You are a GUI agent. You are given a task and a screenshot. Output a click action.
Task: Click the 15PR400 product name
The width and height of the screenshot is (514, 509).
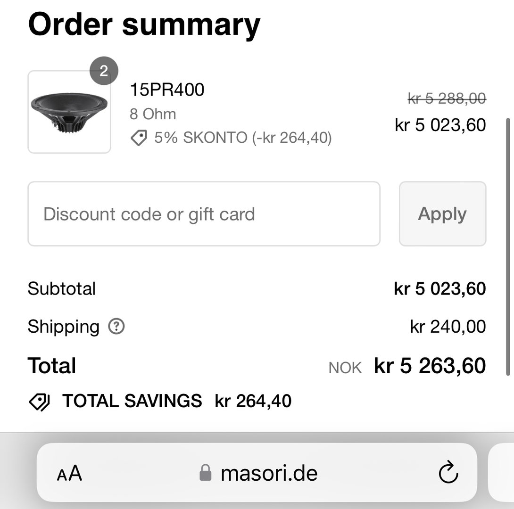[x=167, y=90]
